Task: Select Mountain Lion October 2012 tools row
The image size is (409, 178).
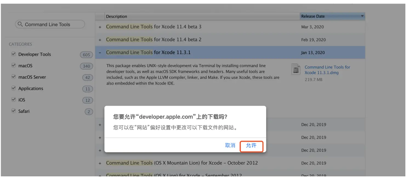Action: (182, 163)
